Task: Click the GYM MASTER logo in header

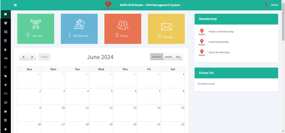Action: click(109, 5)
